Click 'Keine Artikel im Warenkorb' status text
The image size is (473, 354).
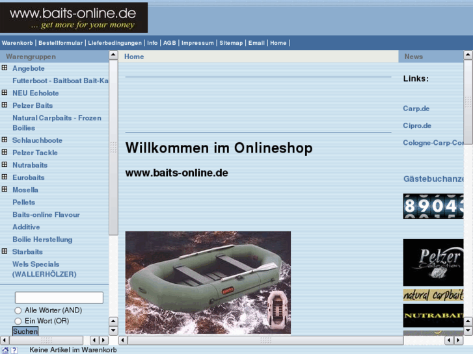73,350
